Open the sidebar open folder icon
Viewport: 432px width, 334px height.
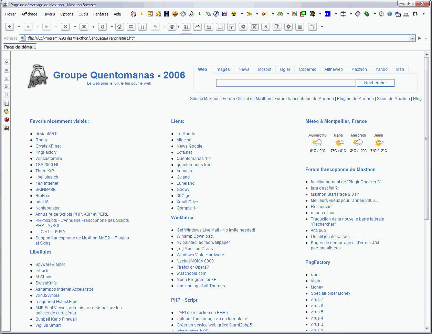7,87
